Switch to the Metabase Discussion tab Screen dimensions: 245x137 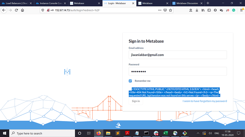coord(187,3)
